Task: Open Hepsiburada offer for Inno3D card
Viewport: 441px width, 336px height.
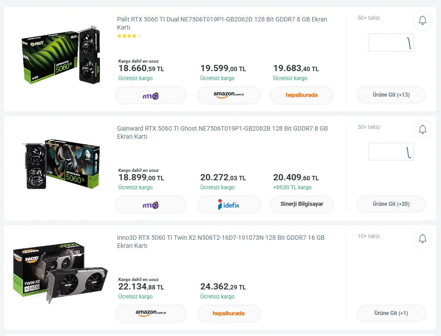Action: (229, 313)
